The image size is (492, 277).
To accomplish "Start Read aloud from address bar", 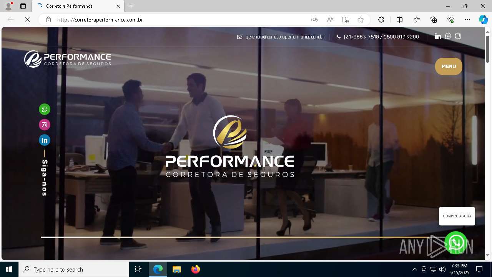I will tap(330, 20).
